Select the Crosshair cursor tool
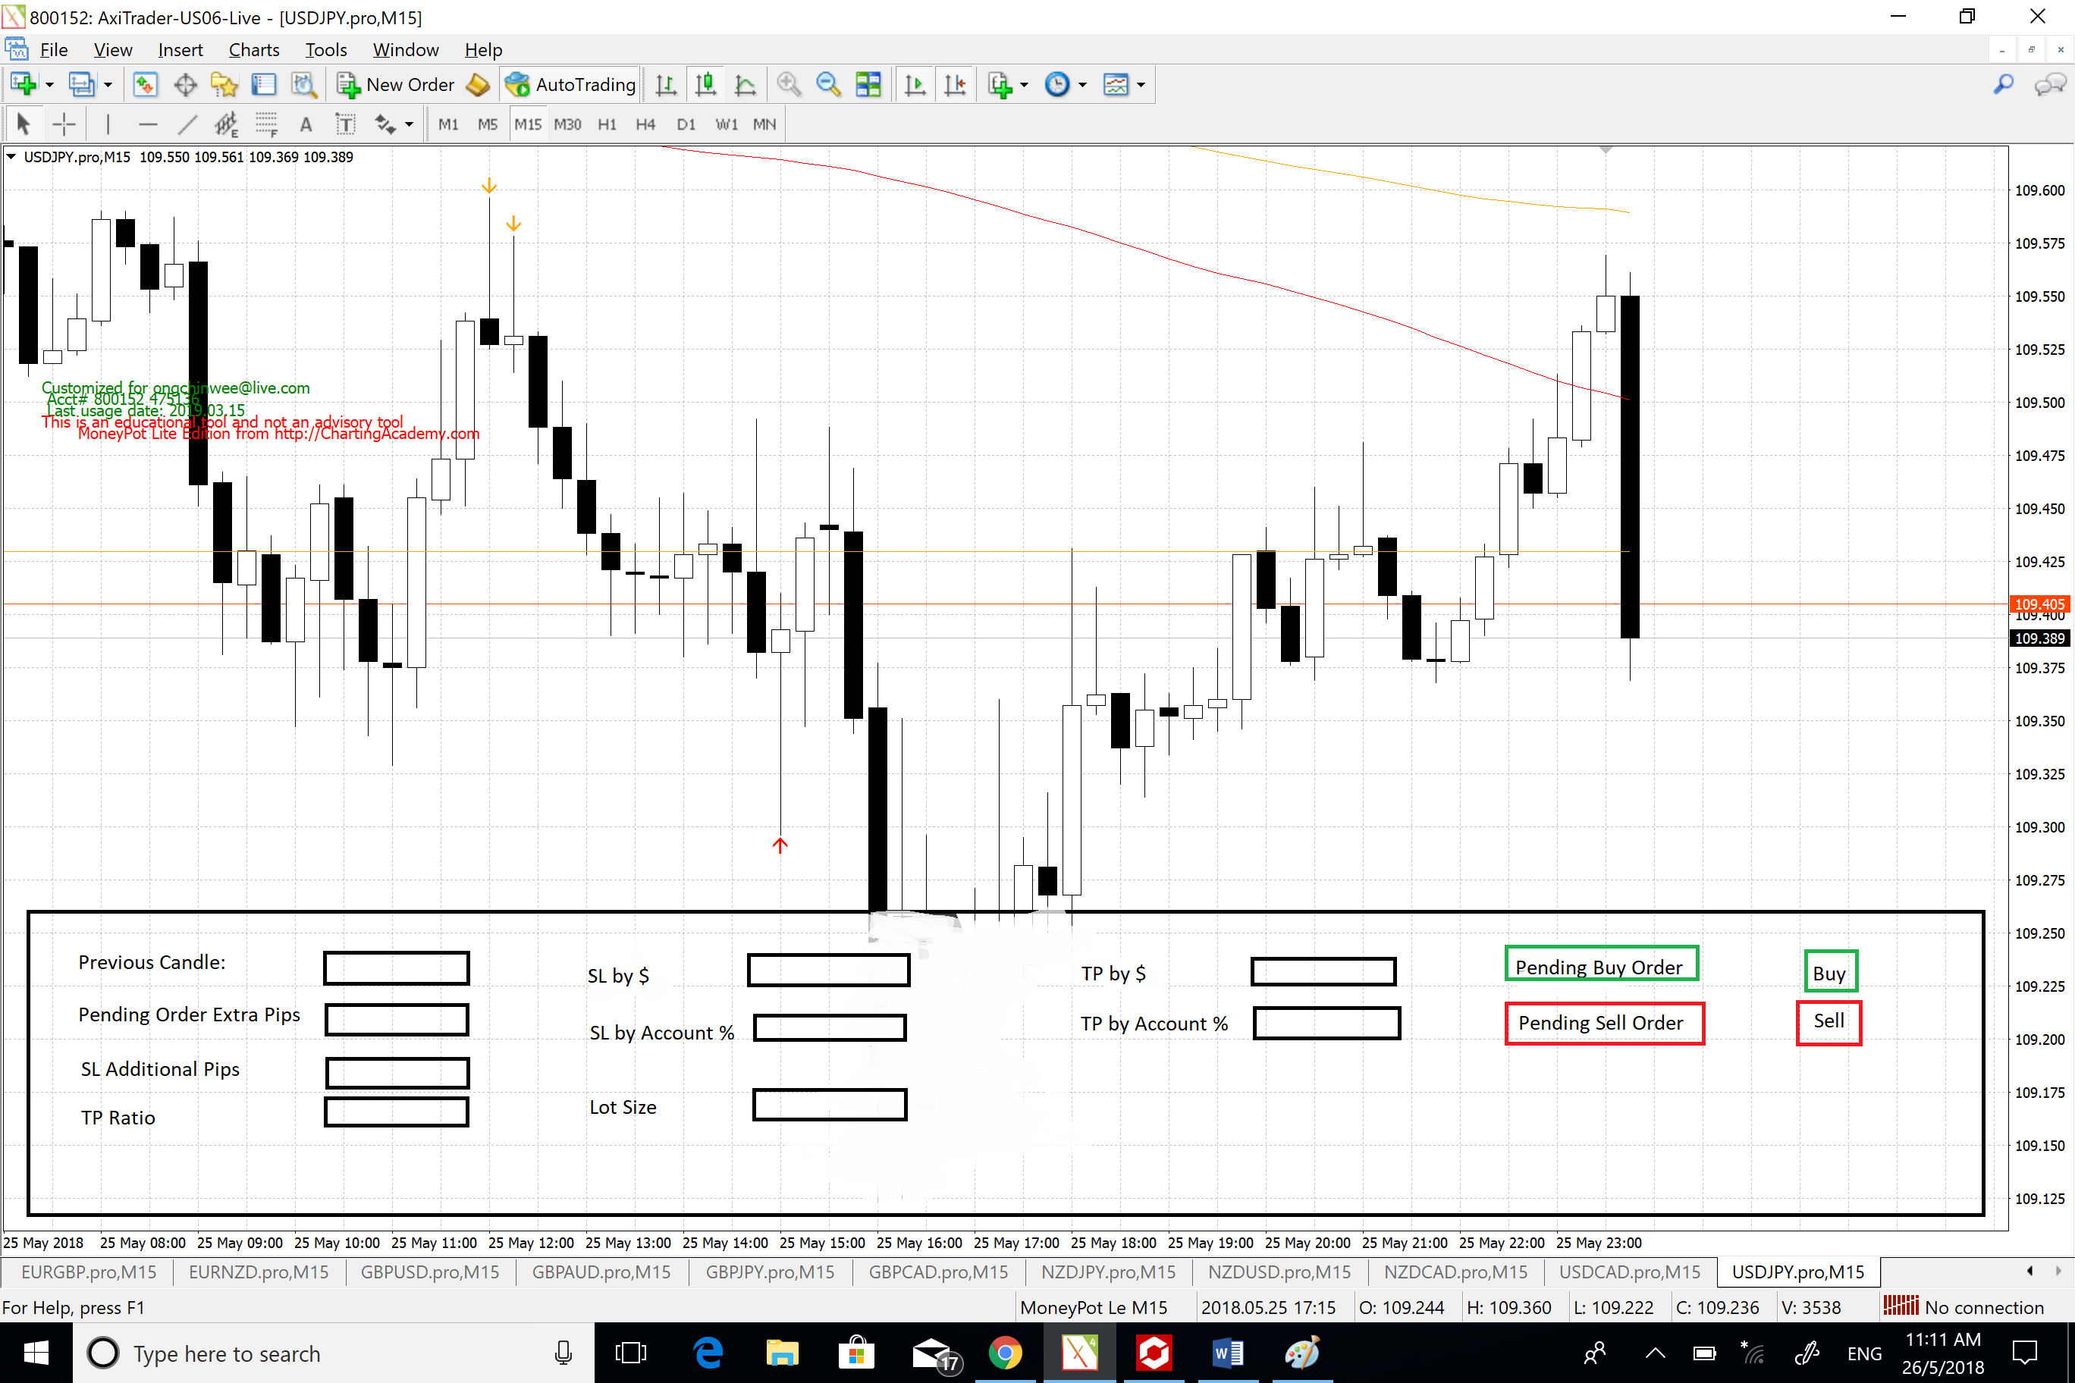This screenshot has height=1383, width=2075. point(64,124)
